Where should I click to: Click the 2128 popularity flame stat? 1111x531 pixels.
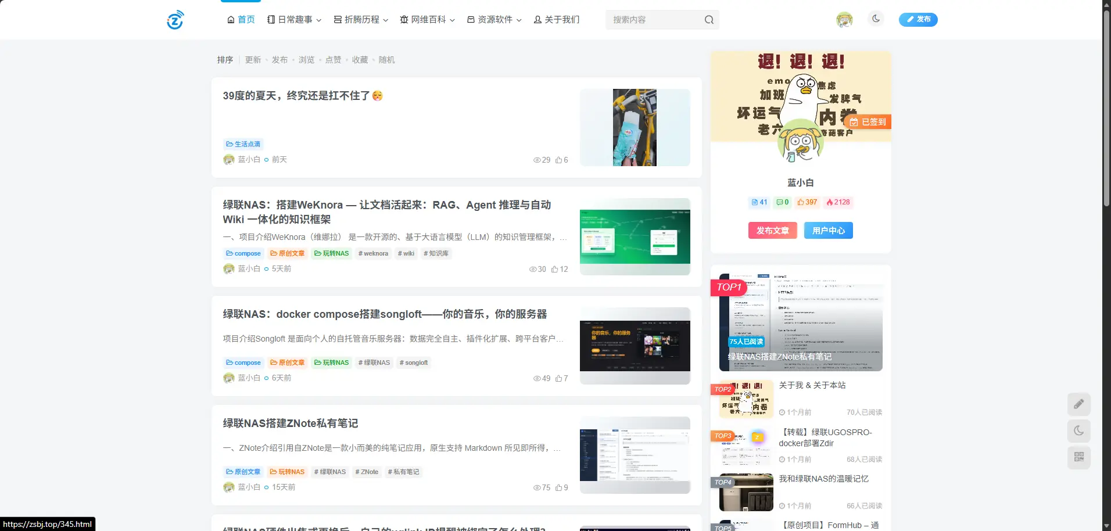tap(838, 202)
